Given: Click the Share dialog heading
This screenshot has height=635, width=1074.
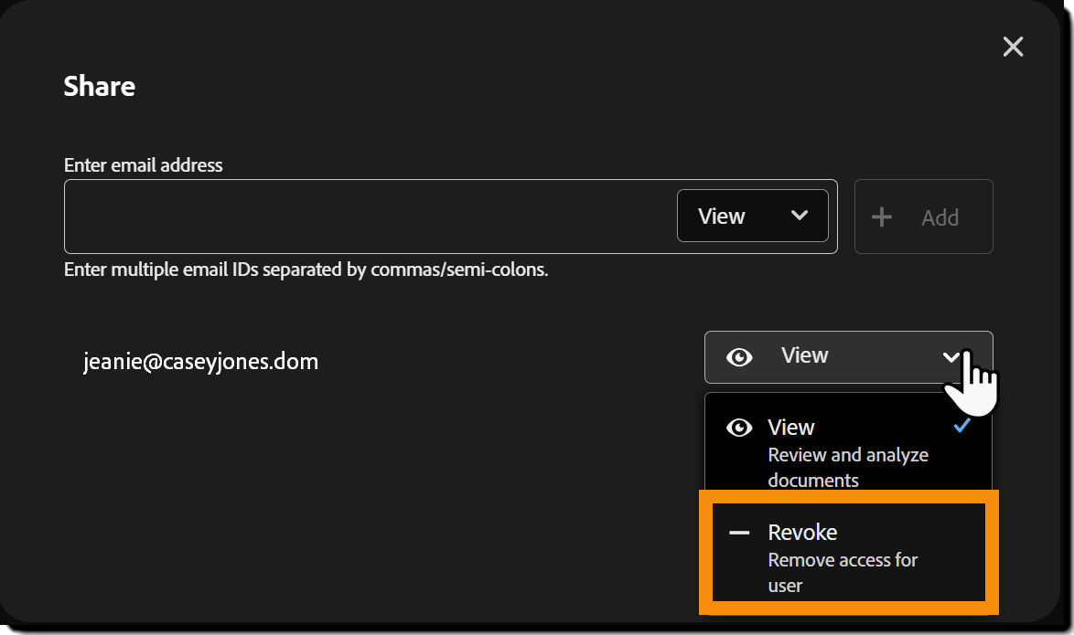Looking at the screenshot, I should tap(100, 87).
